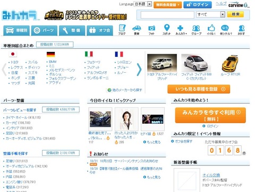Viewport: 255px width, 192px height.
Task: Open the メルセデス・ベンツ maker link
Action: (x=62, y=70)
